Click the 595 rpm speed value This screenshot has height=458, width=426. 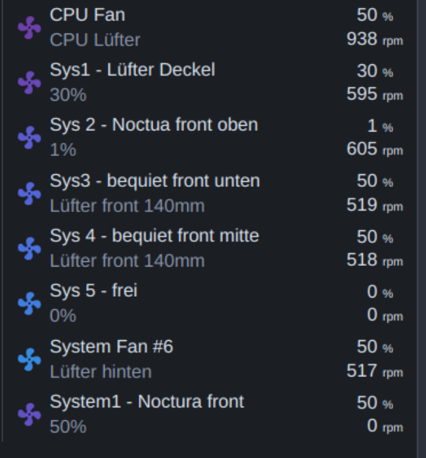click(375, 94)
